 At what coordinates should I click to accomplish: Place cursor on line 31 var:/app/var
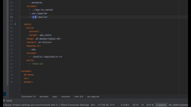click(40, 13)
